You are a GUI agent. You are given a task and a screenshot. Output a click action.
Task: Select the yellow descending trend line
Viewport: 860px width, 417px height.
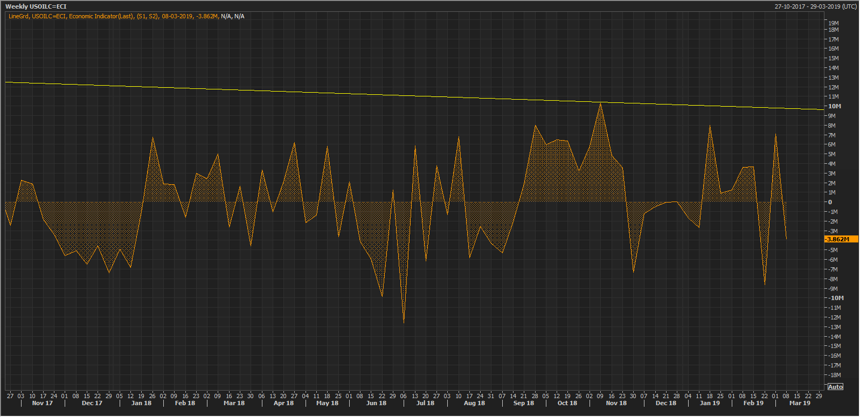415,96
